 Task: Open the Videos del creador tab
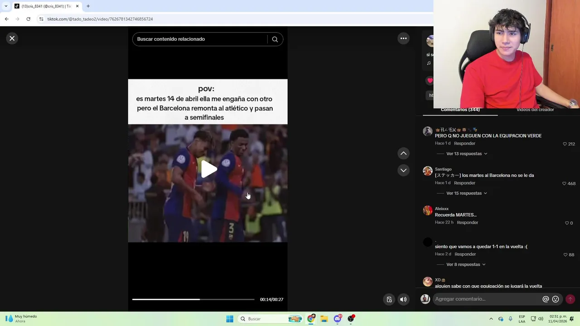coord(535,110)
